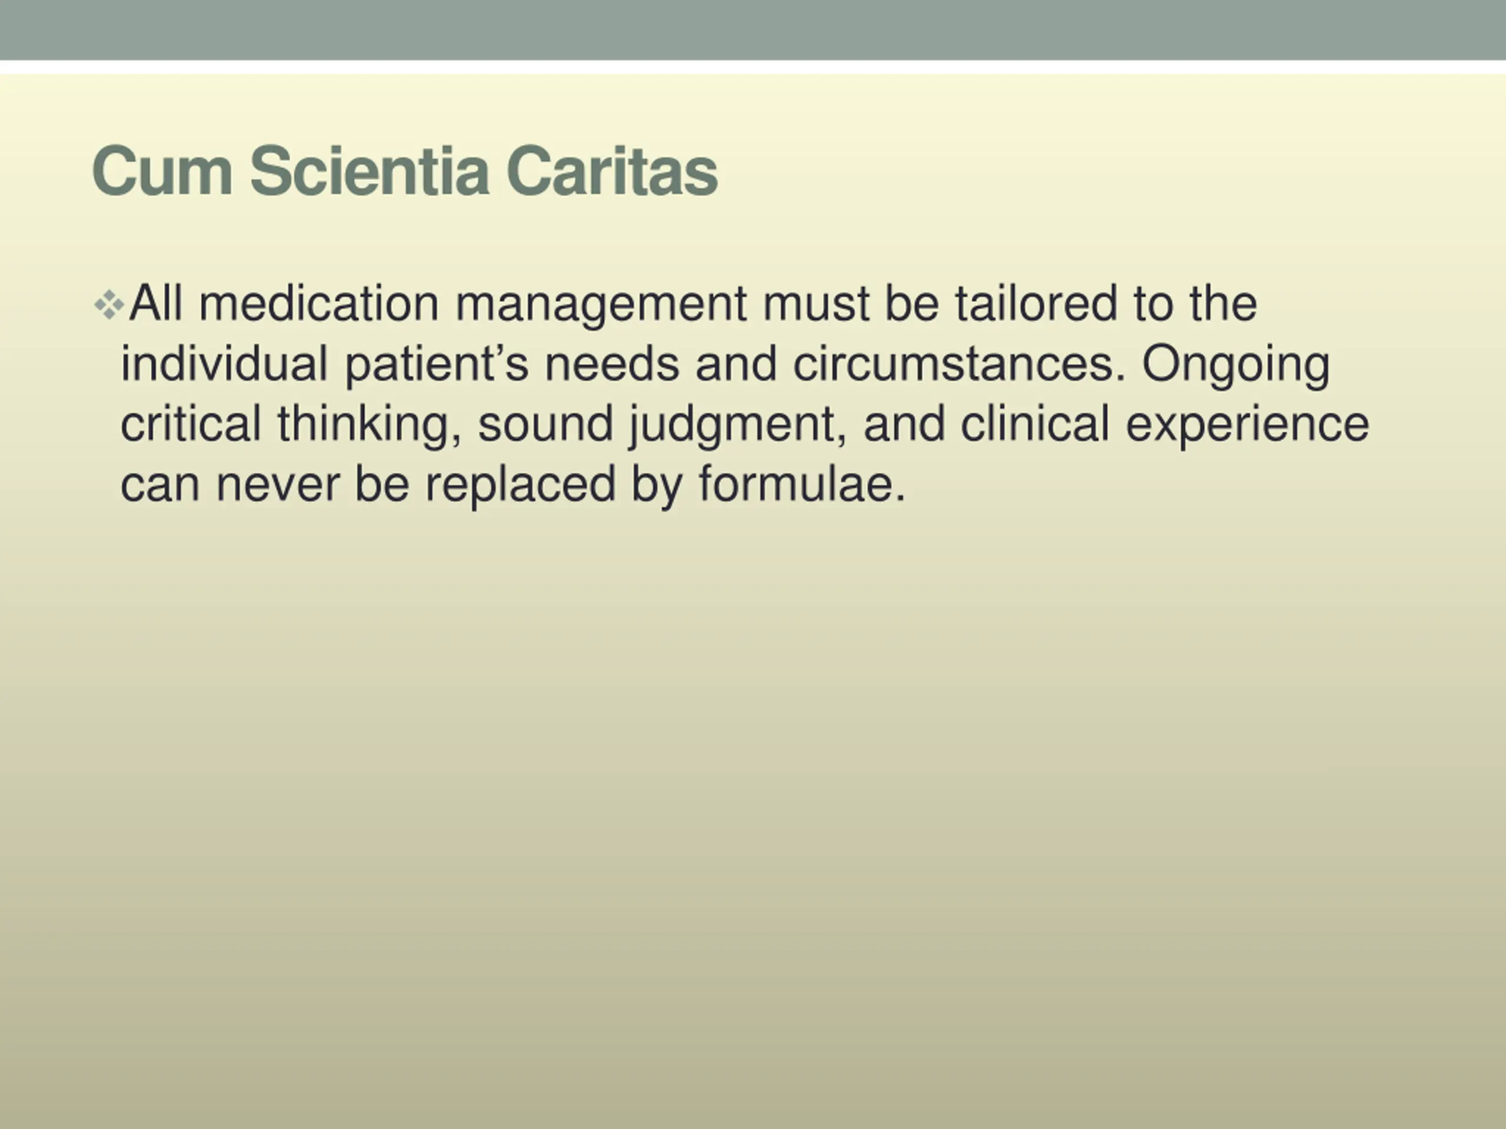The image size is (1506, 1129).
Task: Click the word 'critical' in the third line
Action: (x=191, y=423)
